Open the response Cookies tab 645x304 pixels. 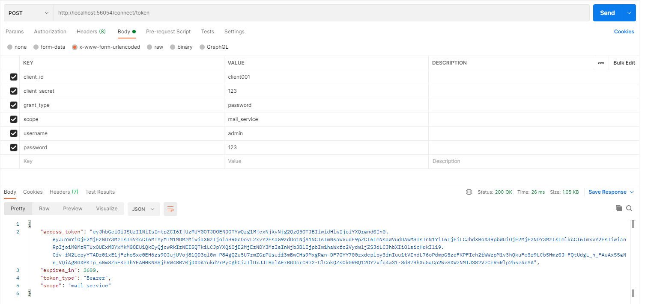[x=33, y=192]
